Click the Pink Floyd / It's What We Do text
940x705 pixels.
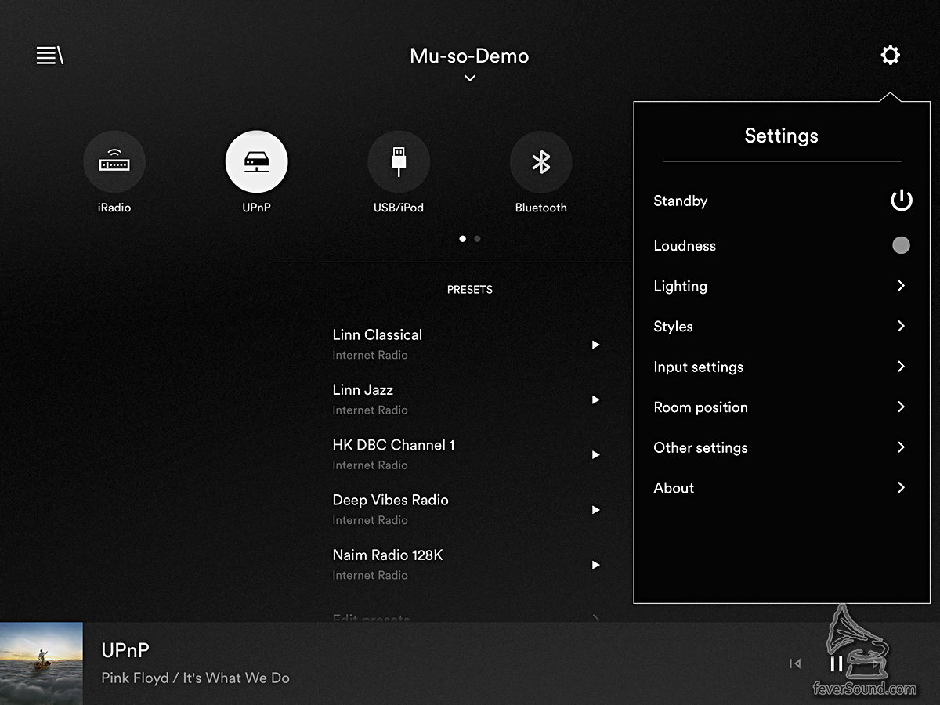(196, 678)
